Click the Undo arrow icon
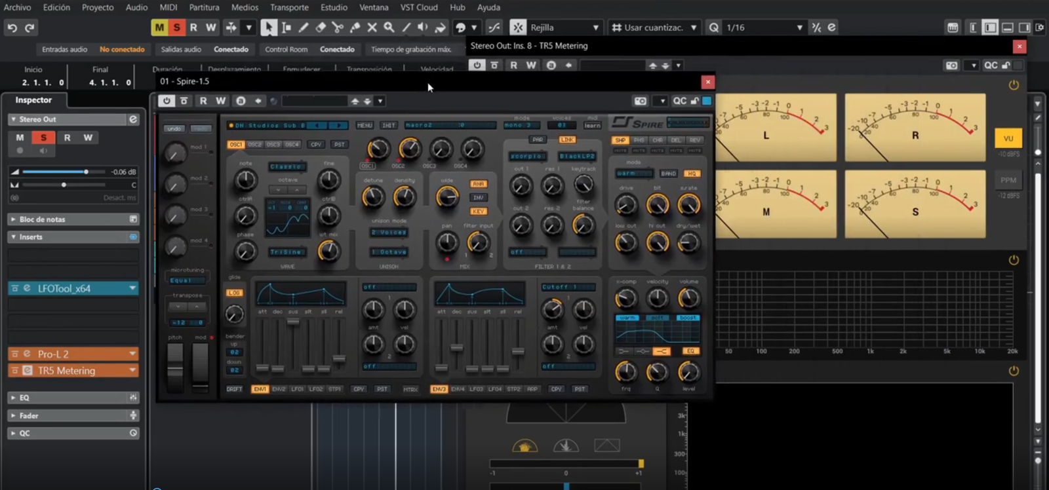Viewport: 1049px width, 490px height. click(x=12, y=28)
